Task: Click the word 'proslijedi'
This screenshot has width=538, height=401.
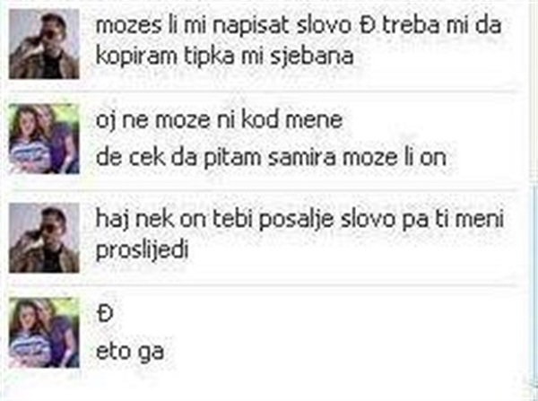Action: point(142,250)
